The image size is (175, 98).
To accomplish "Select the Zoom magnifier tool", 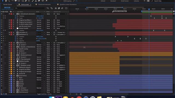I will coord(9,1).
